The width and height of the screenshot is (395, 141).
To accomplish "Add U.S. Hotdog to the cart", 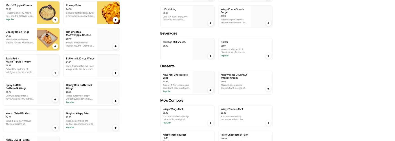I will [x=210, y=23].
